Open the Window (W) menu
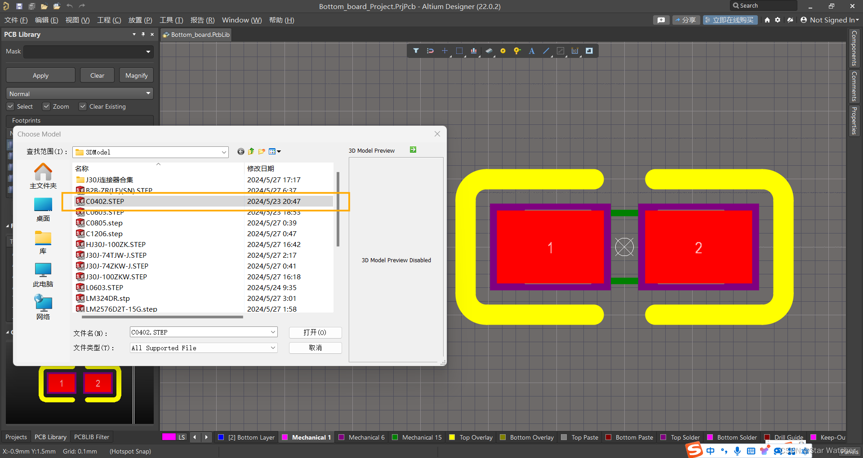 (242, 20)
